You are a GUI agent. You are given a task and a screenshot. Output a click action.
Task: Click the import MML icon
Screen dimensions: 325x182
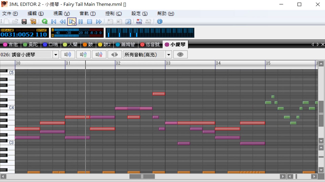coord(148,22)
